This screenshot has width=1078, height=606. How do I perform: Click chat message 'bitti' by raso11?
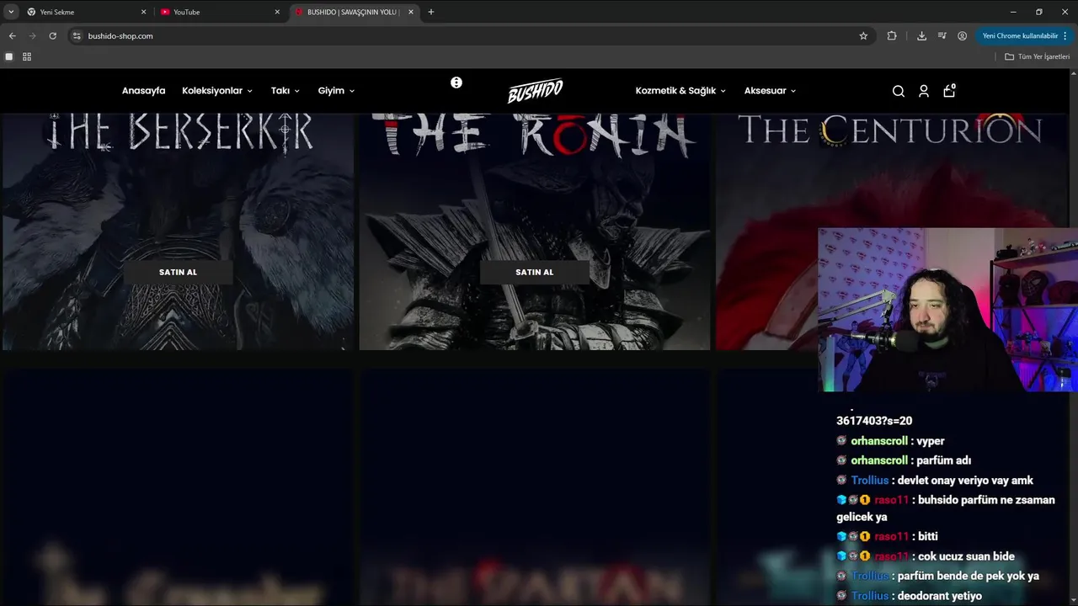[x=927, y=536]
